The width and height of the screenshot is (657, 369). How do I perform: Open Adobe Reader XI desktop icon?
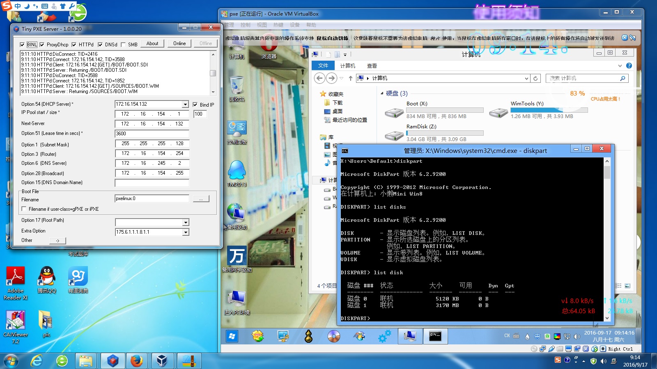click(x=16, y=283)
